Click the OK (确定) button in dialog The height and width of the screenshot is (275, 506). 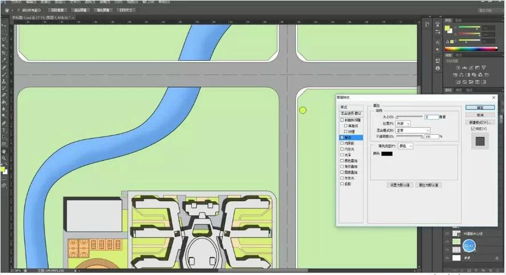480,107
